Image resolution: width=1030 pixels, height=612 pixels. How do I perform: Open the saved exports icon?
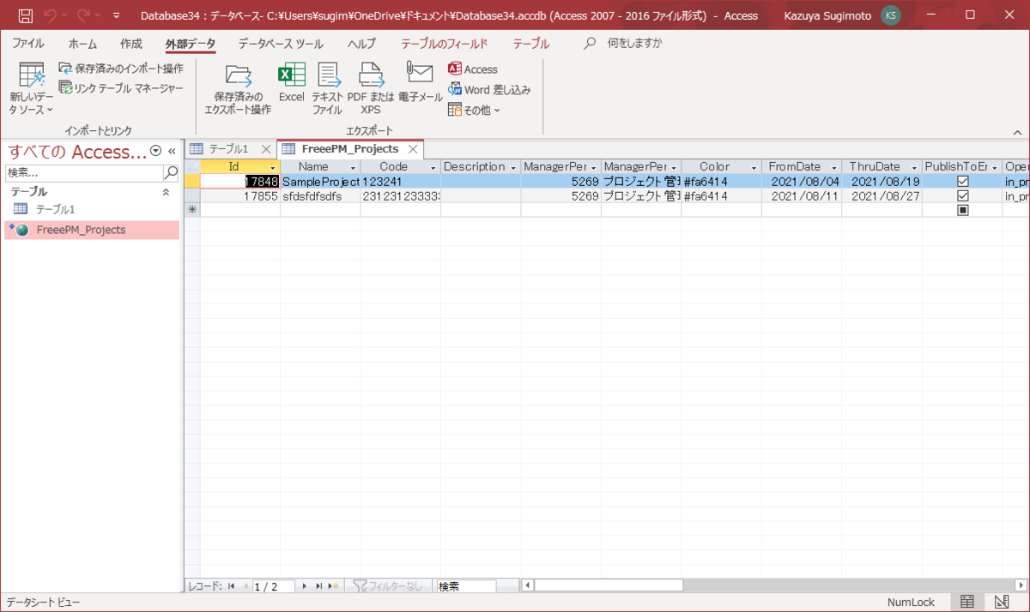click(x=238, y=89)
